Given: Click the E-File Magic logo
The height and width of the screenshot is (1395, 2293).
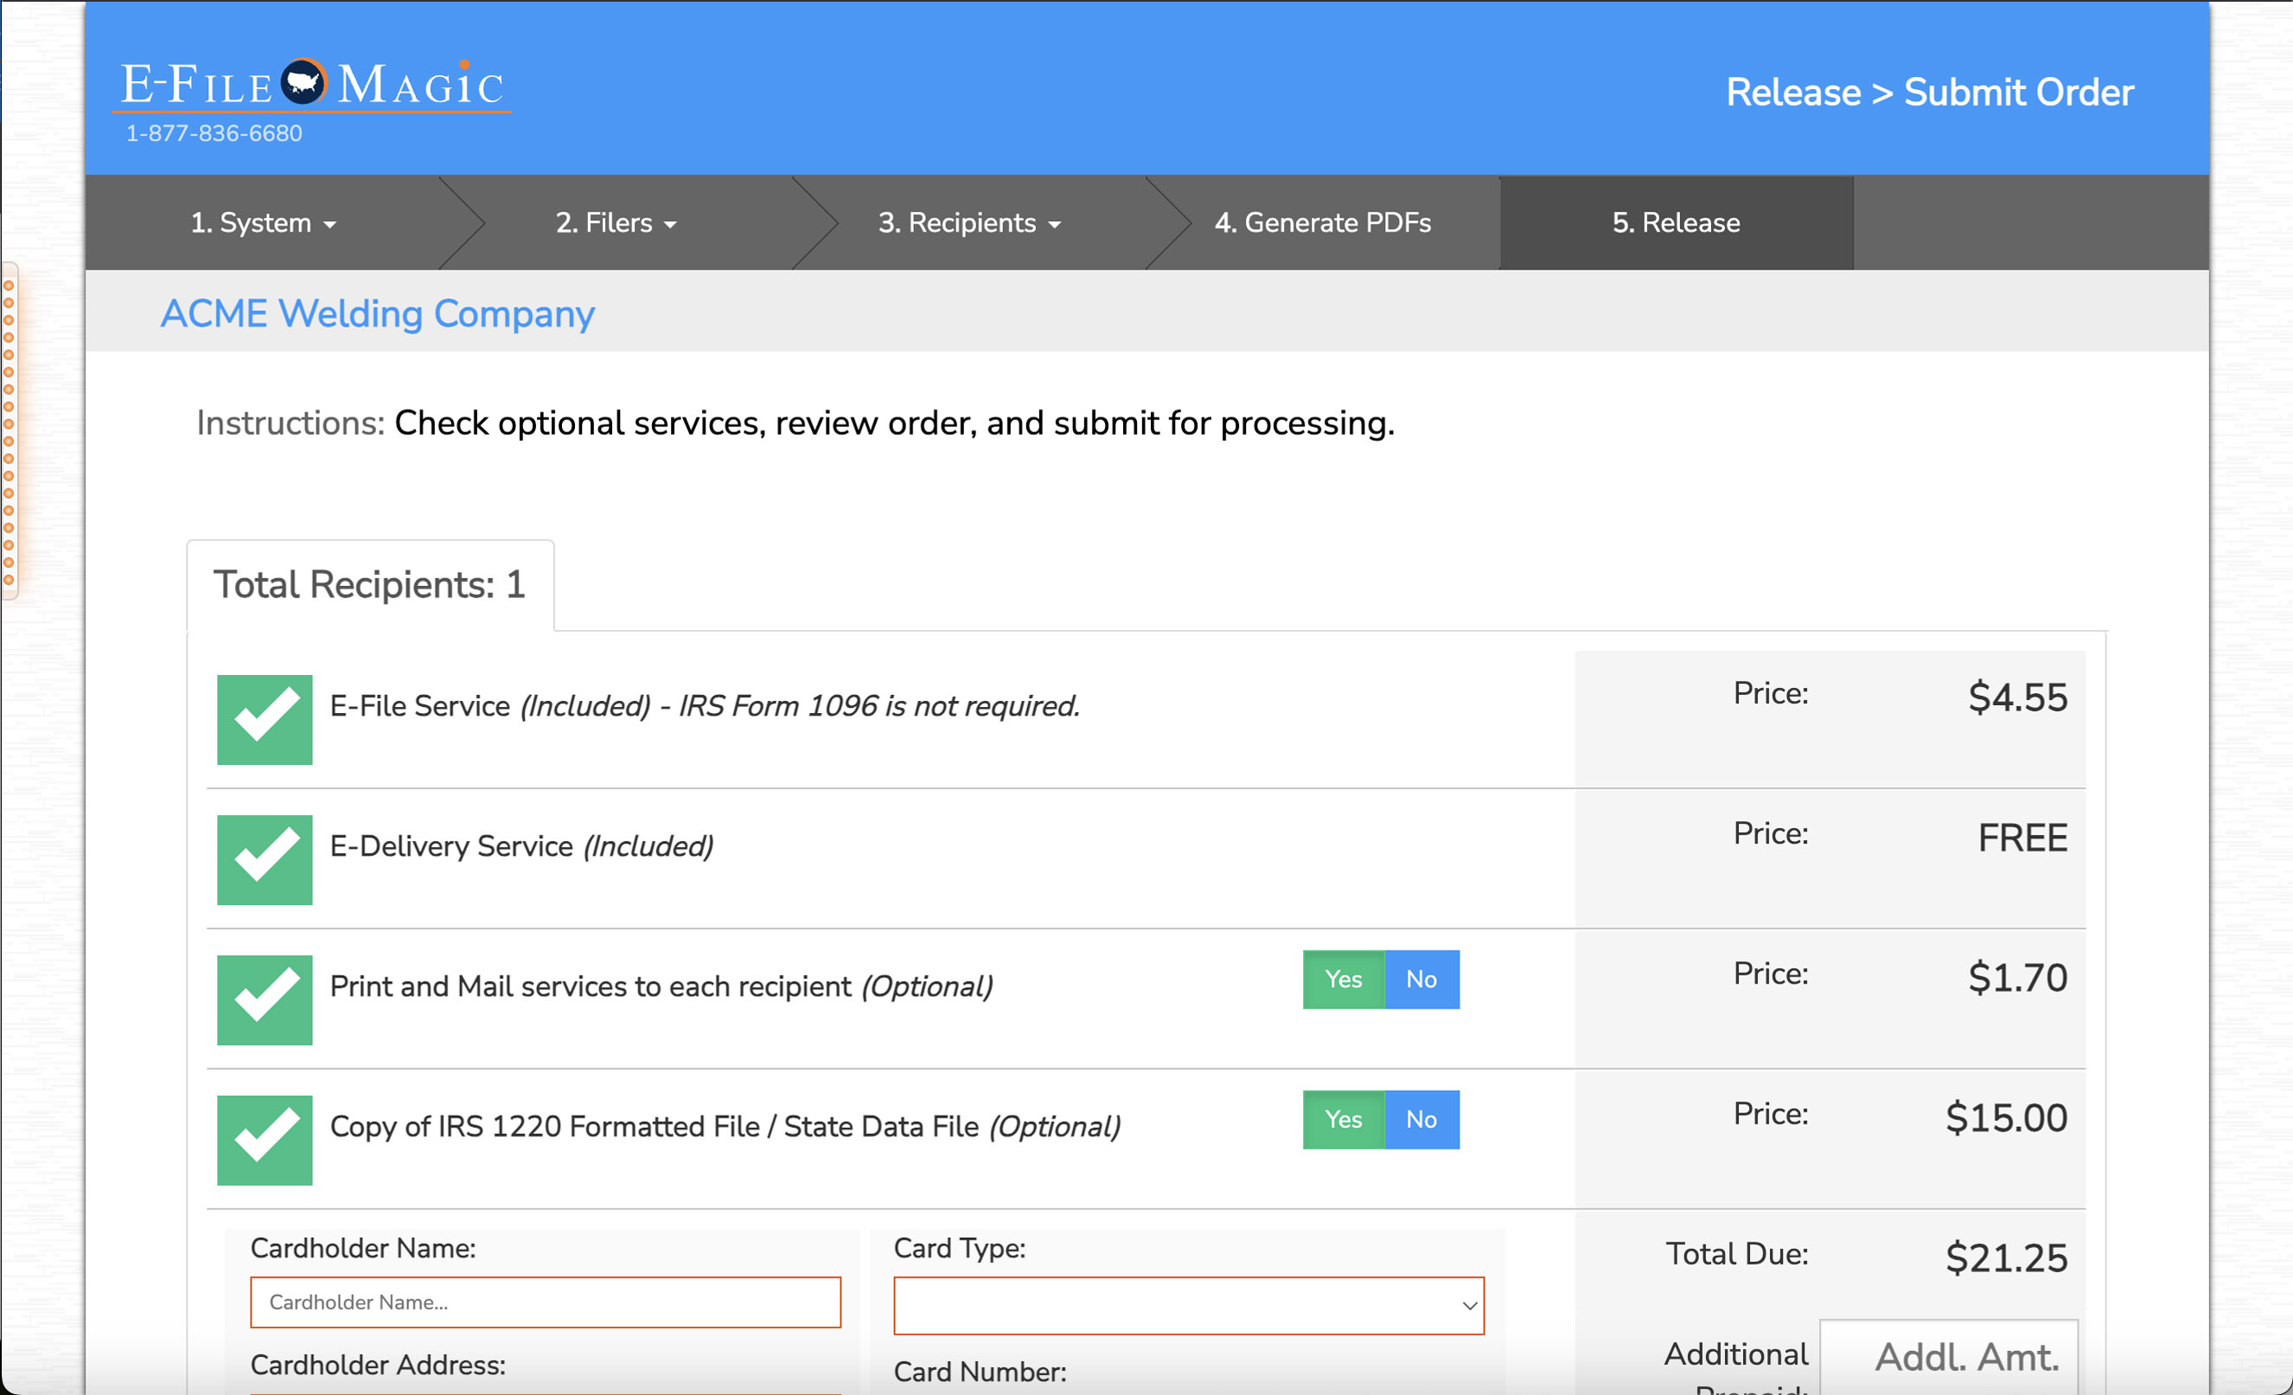Looking at the screenshot, I should coord(312,85).
